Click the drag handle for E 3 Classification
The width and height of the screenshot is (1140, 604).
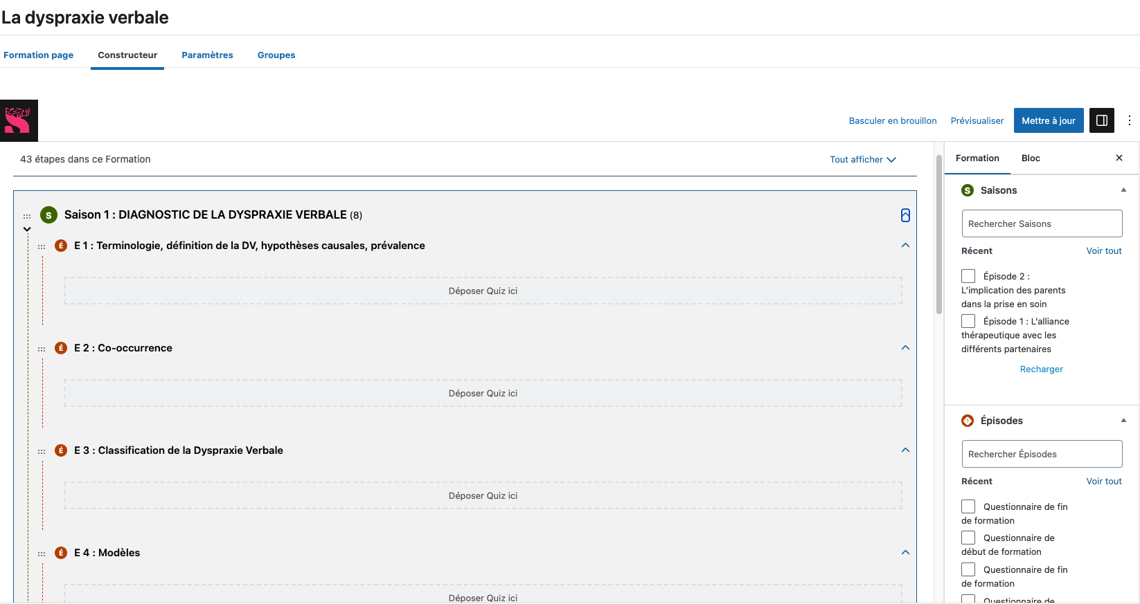point(42,452)
